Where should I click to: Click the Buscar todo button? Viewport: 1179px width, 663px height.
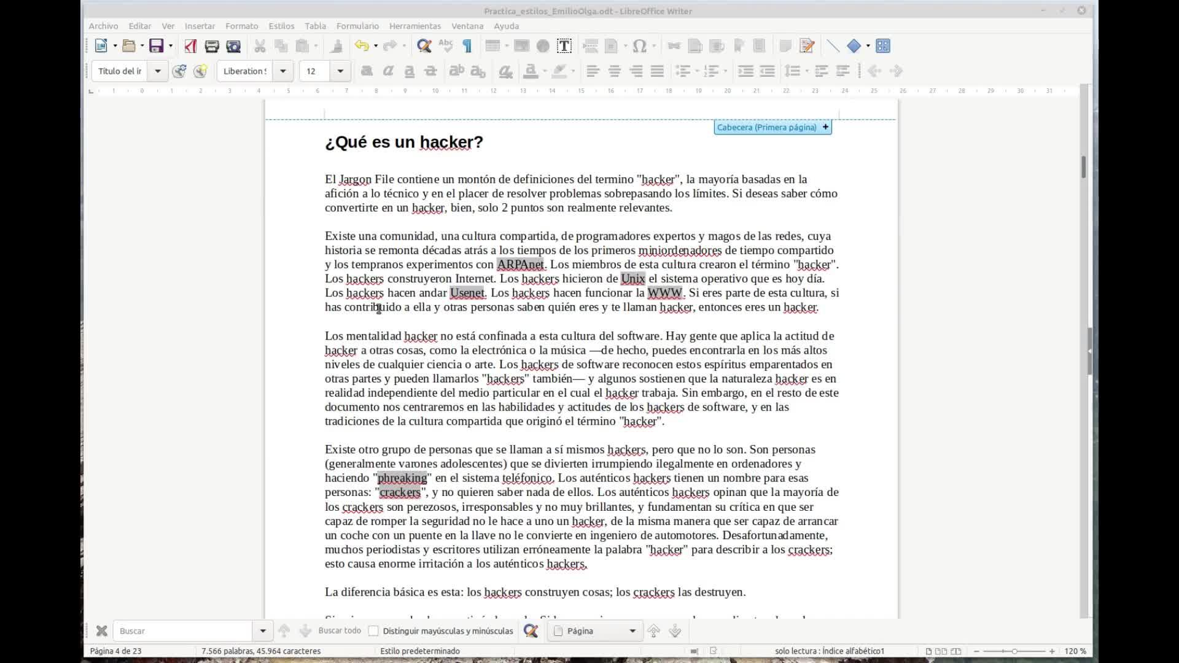(x=339, y=631)
